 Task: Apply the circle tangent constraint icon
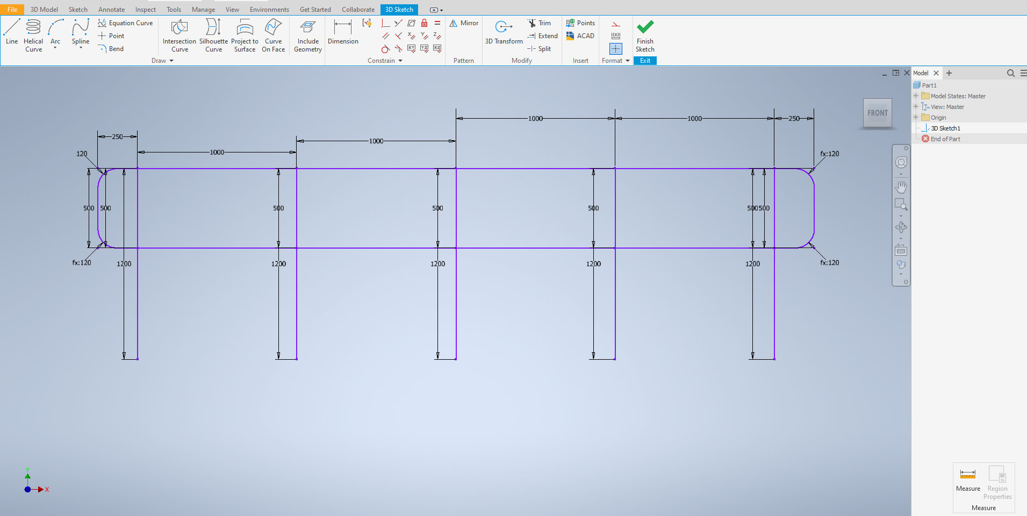point(385,49)
